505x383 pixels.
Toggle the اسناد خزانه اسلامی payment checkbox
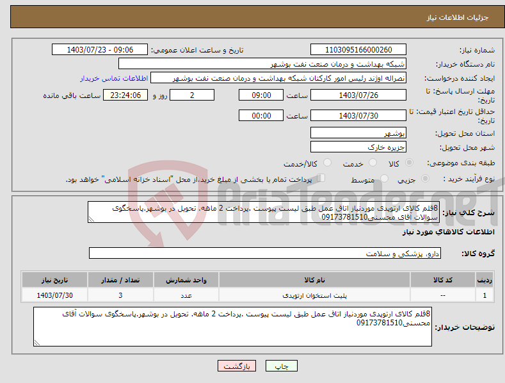point(321,178)
